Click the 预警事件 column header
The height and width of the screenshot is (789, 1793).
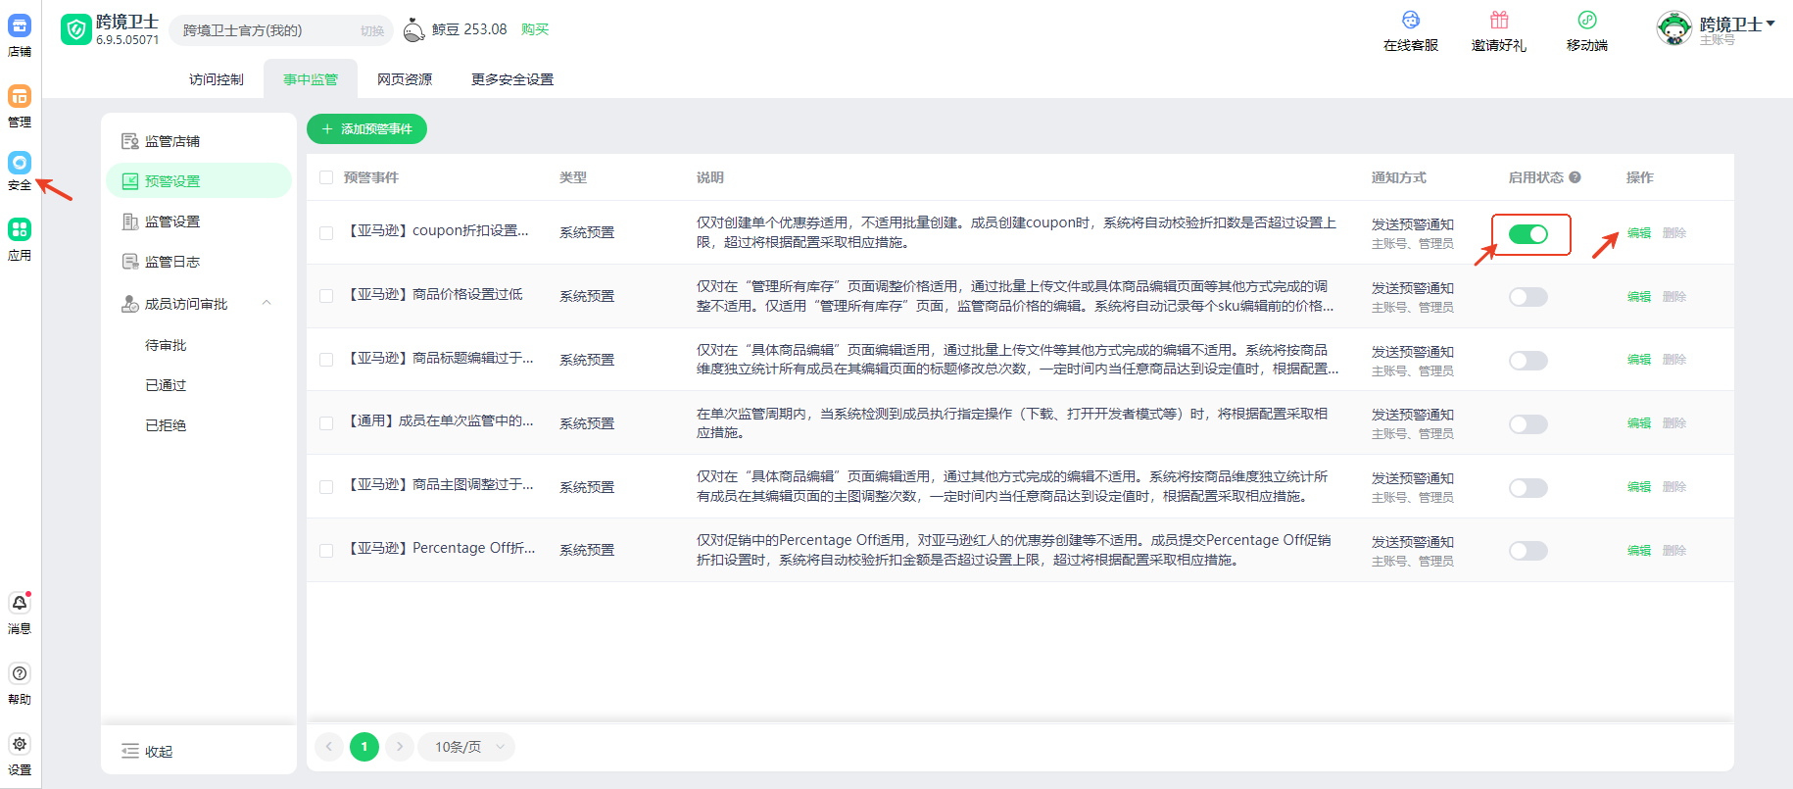(371, 177)
